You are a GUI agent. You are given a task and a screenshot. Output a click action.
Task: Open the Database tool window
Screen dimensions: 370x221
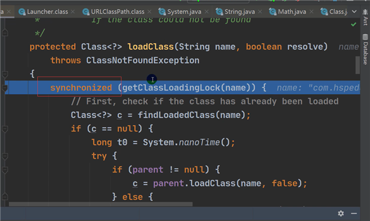[365, 49]
